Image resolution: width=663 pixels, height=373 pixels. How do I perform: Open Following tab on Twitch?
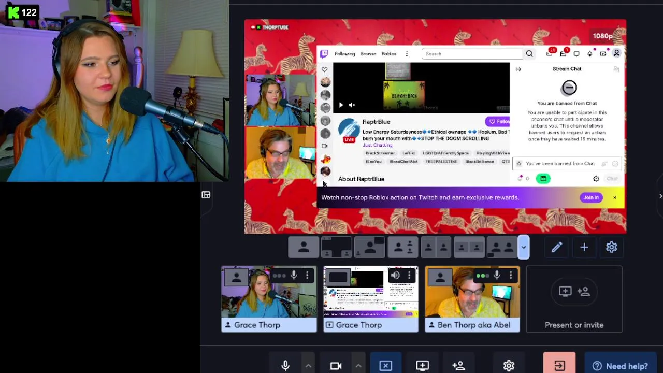point(344,54)
